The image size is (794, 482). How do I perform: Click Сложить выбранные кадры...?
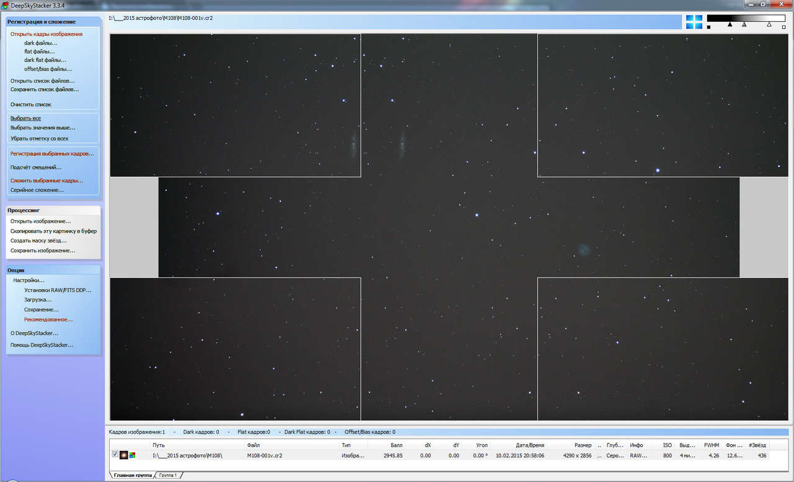(x=47, y=181)
